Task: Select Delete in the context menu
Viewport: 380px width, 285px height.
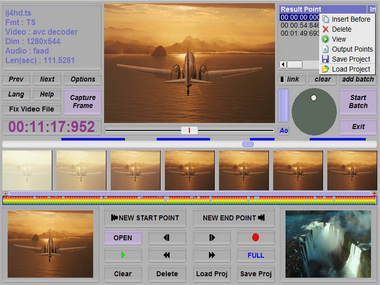Action: tap(341, 29)
